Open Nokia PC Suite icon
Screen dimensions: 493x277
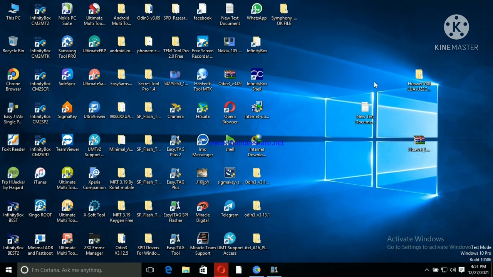click(x=67, y=15)
